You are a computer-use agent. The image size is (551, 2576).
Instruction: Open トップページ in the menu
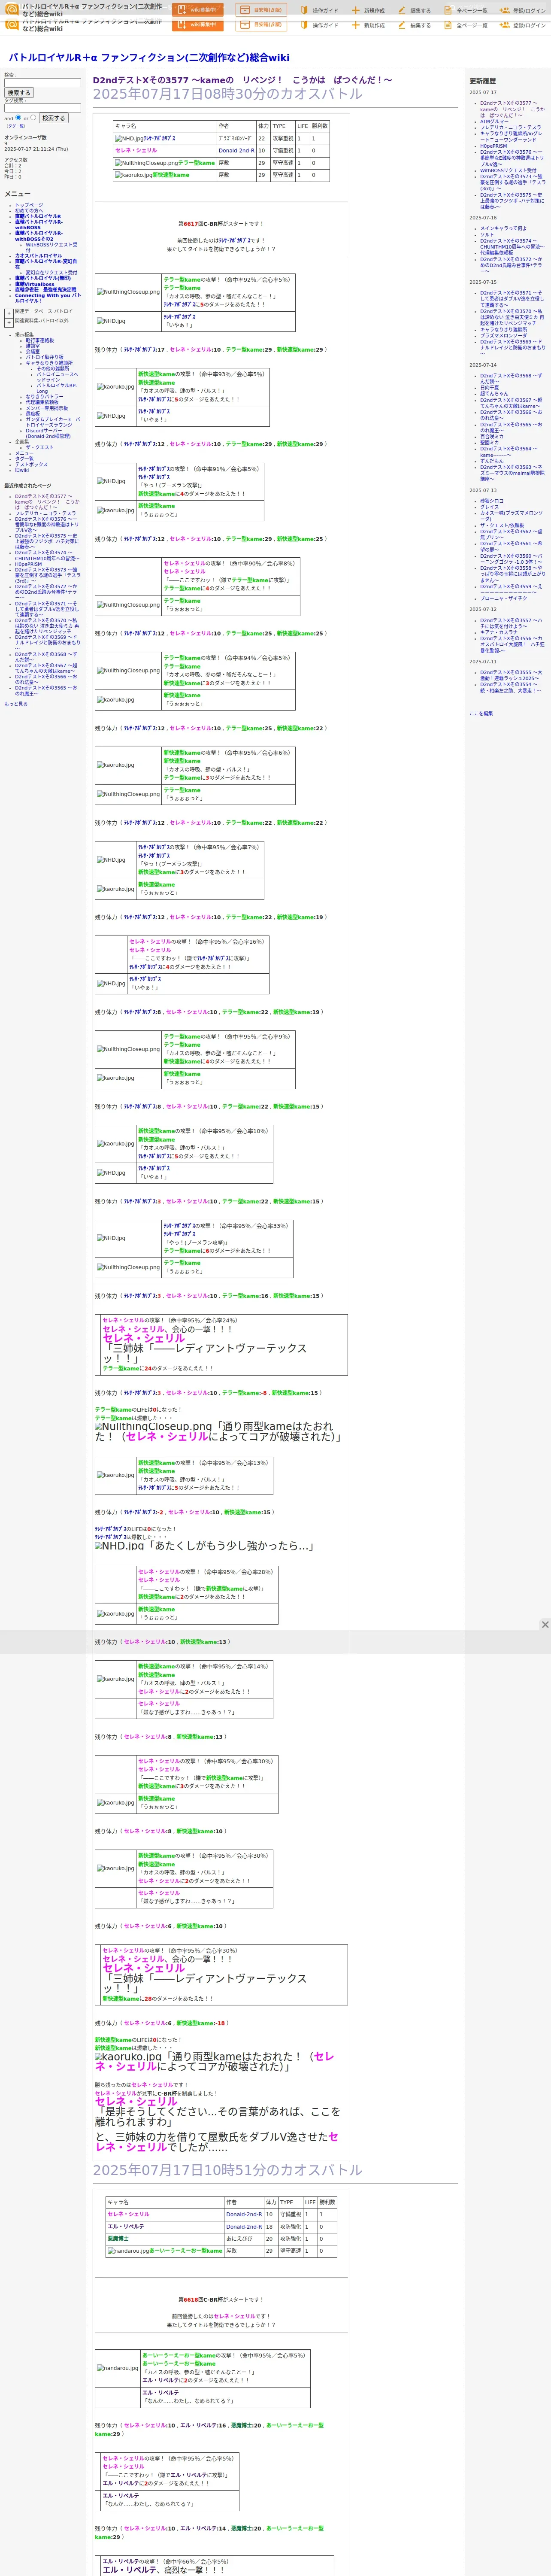(29, 205)
